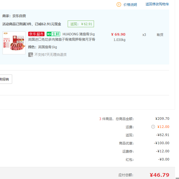Click the 不支持7天无理由退货 notice text
The height and width of the screenshot is (179, 179).
click(50, 55)
